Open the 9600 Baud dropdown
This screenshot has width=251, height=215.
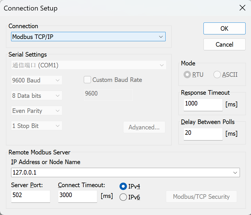pyautogui.click(x=36, y=80)
